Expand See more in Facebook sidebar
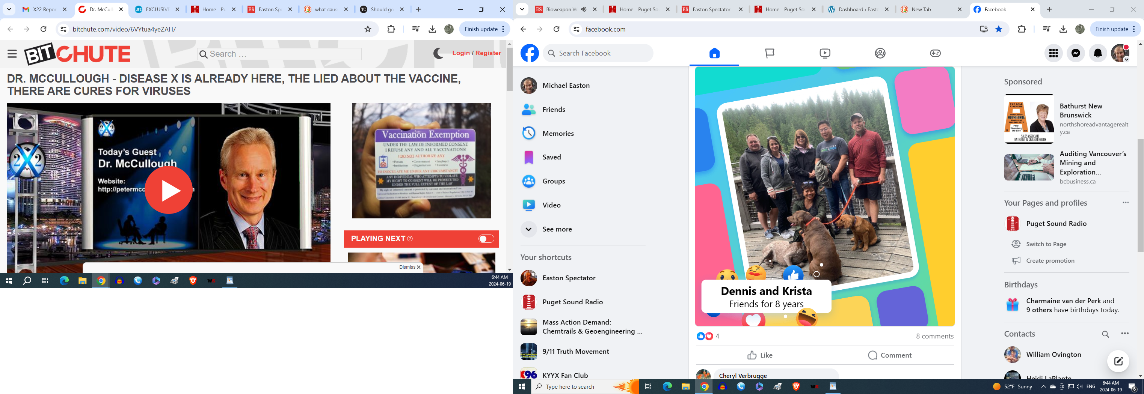 click(557, 229)
